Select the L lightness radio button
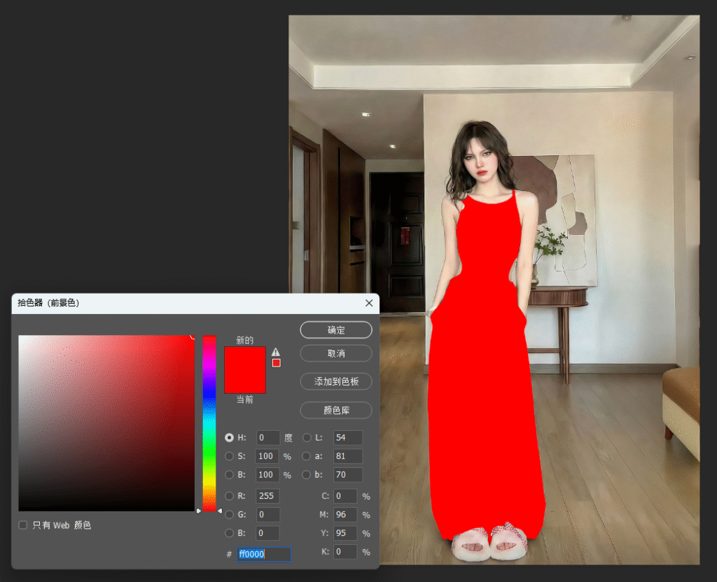 pyautogui.click(x=307, y=438)
